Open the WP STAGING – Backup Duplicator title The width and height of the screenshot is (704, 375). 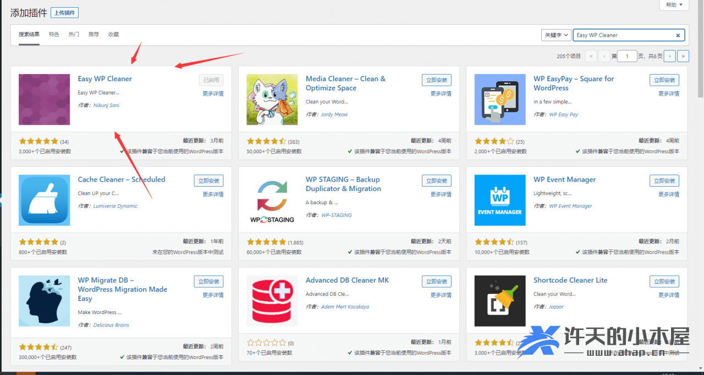343,184
